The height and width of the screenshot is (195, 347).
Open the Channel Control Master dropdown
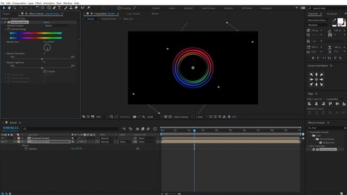tap(57, 25)
